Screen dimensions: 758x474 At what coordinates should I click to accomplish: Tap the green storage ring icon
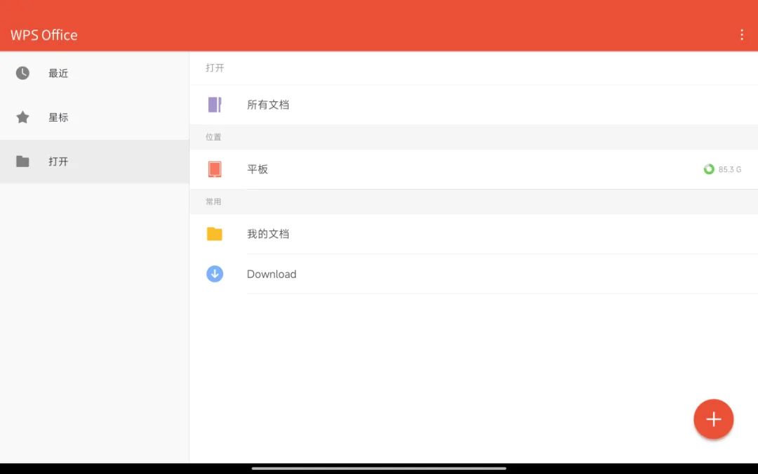(709, 169)
